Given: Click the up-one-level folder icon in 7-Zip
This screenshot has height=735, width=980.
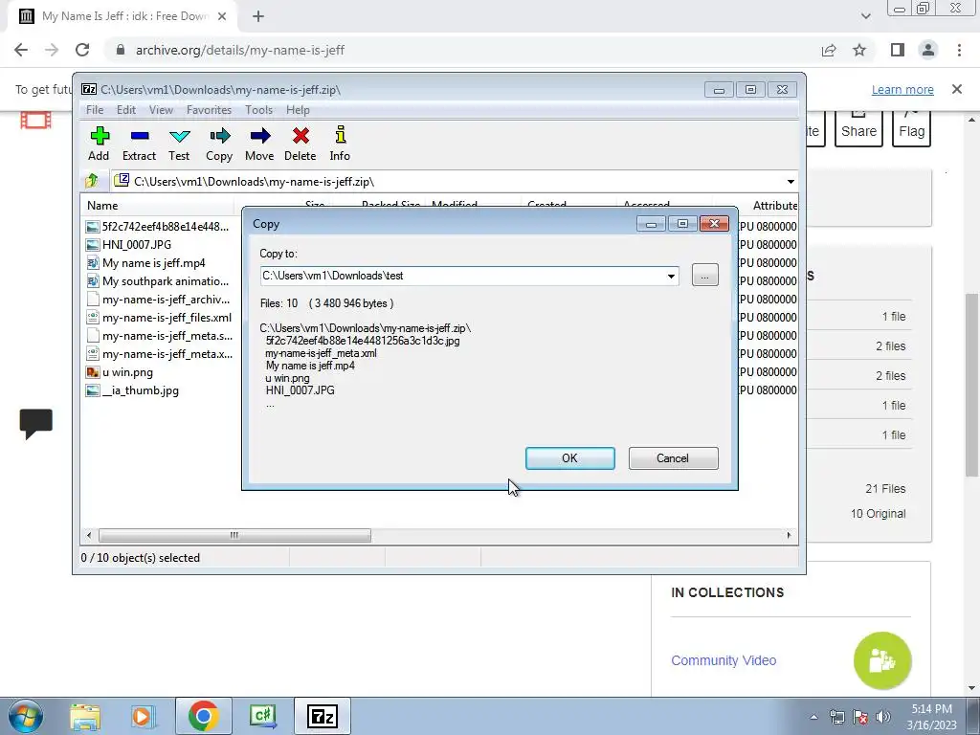Looking at the screenshot, I should pyautogui.click(x=92, y=181).
